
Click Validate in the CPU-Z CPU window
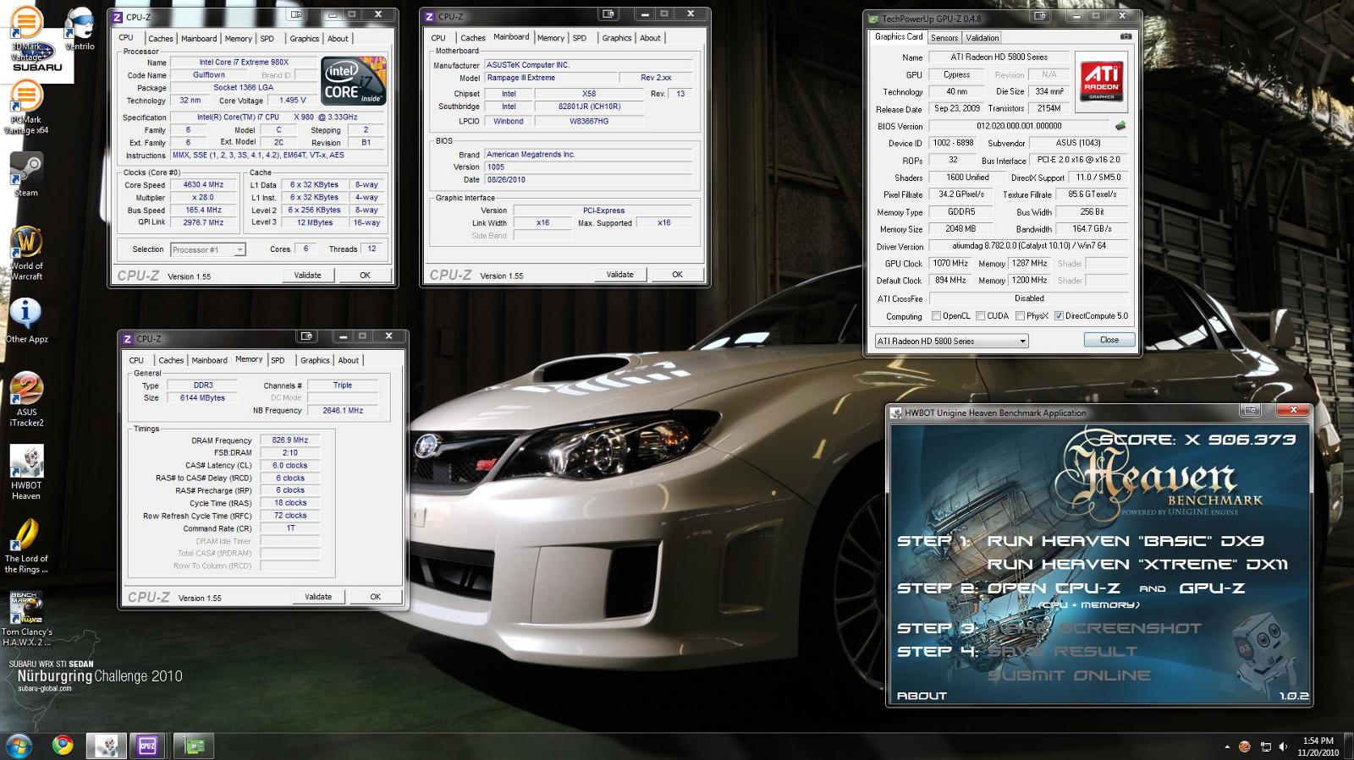pos(307,275)
